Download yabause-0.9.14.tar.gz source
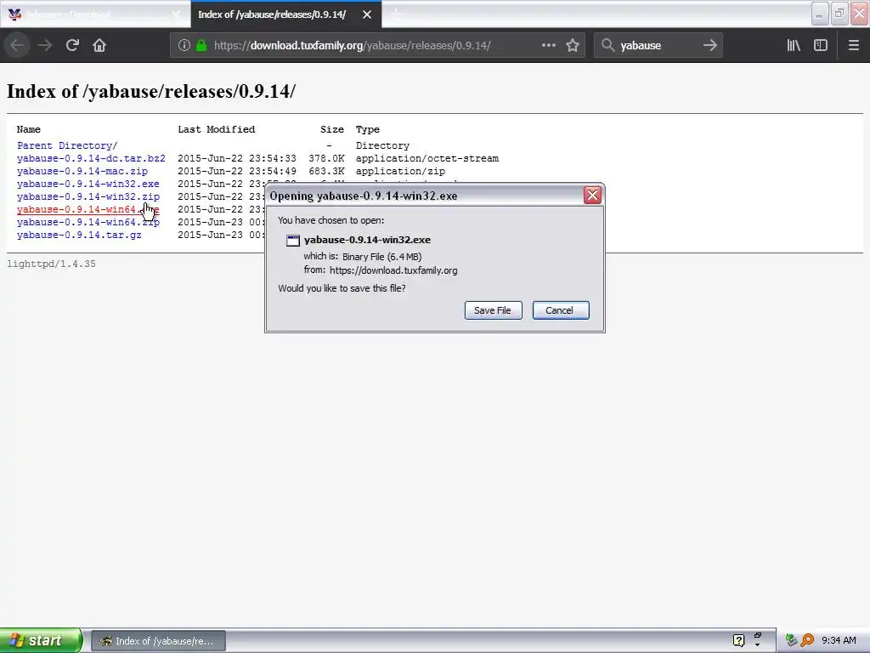870x653 pixels. tap(79, 235)
